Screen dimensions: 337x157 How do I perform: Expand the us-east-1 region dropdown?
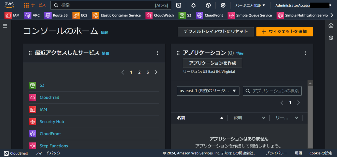click(x=208, y=91)
